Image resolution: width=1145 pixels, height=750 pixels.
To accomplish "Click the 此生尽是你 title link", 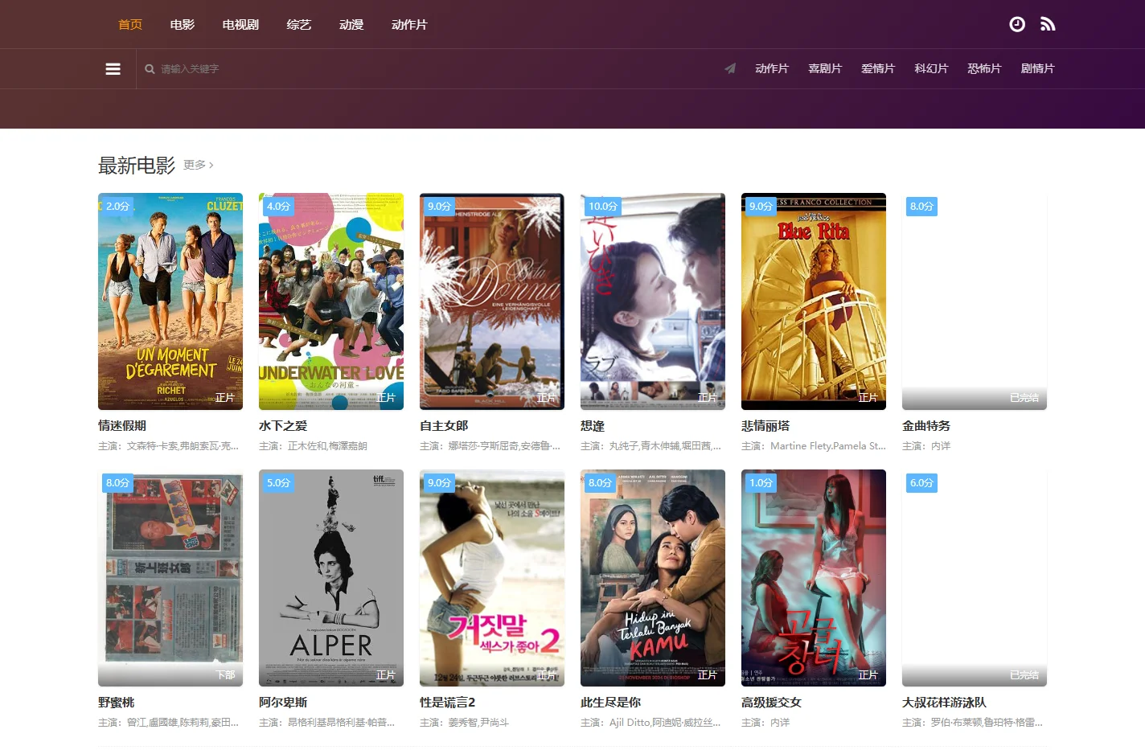I will [x=610, y=703].
